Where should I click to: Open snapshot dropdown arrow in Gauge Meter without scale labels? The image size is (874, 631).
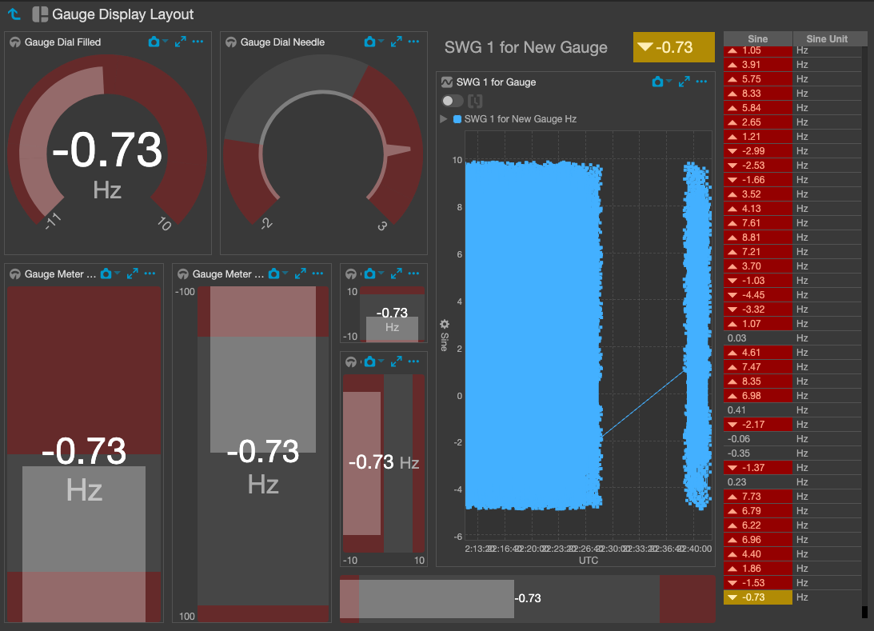click(x=117, y=274)
